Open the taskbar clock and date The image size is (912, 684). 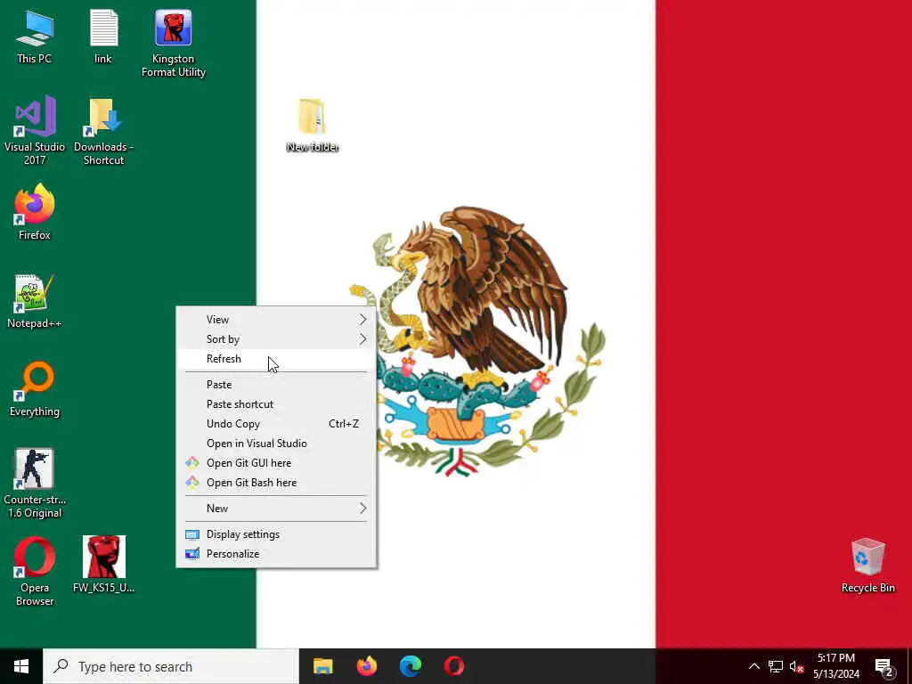tap(835, 666)
